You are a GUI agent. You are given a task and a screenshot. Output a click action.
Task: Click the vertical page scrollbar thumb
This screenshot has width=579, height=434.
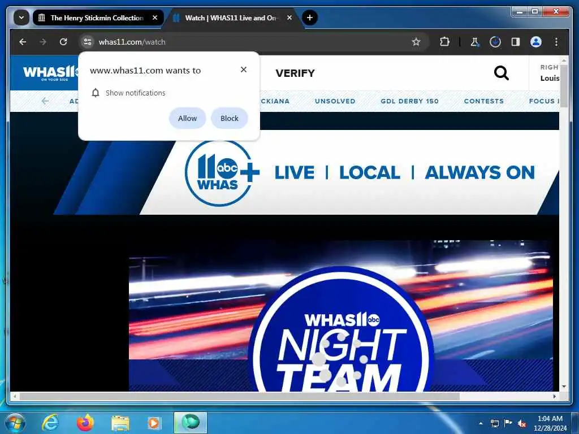click(x=564, y=86)
